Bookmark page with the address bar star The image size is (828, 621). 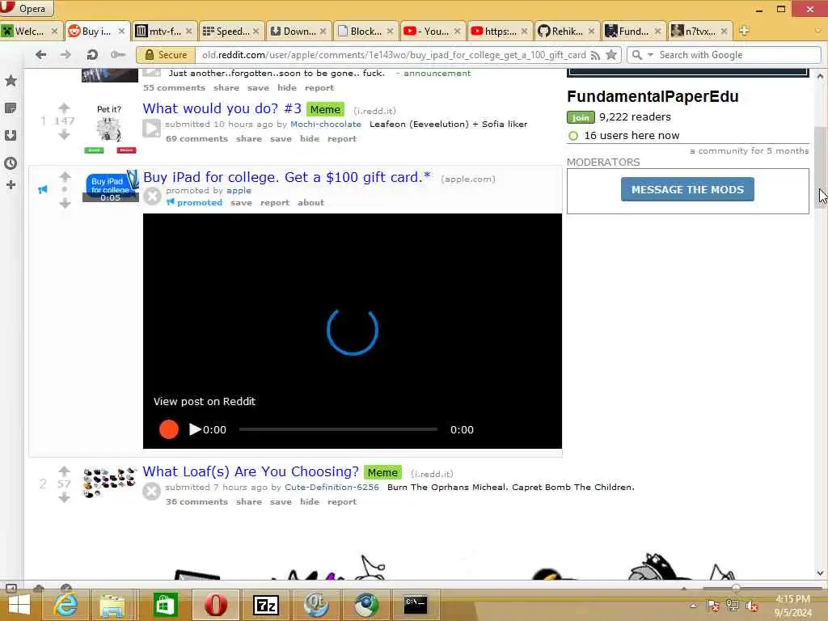(x=611, y=54)
